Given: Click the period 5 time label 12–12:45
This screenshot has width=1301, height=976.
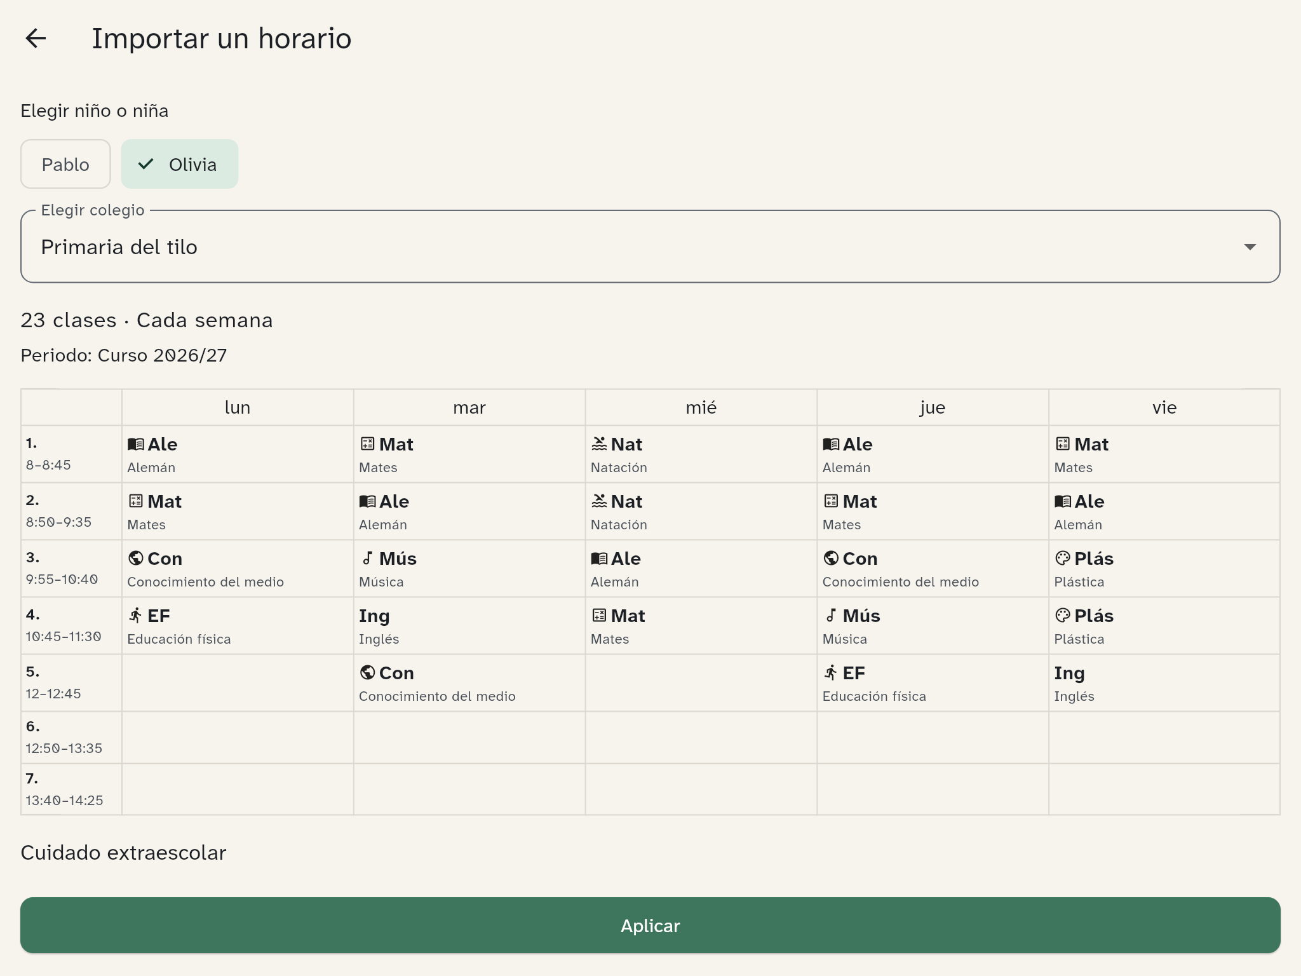Looking at the screenshot, I should pos(53,694).
